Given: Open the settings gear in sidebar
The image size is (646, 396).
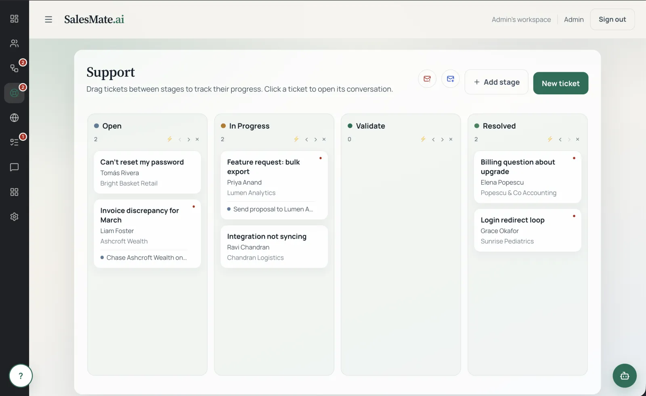Looking at the screenshot, I should [x=14, y=217].
